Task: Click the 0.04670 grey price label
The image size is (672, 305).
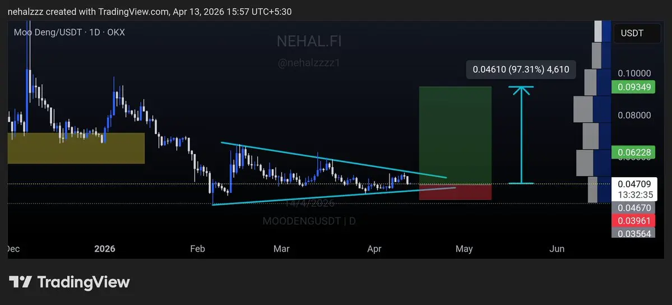Action: coord(634,208)
